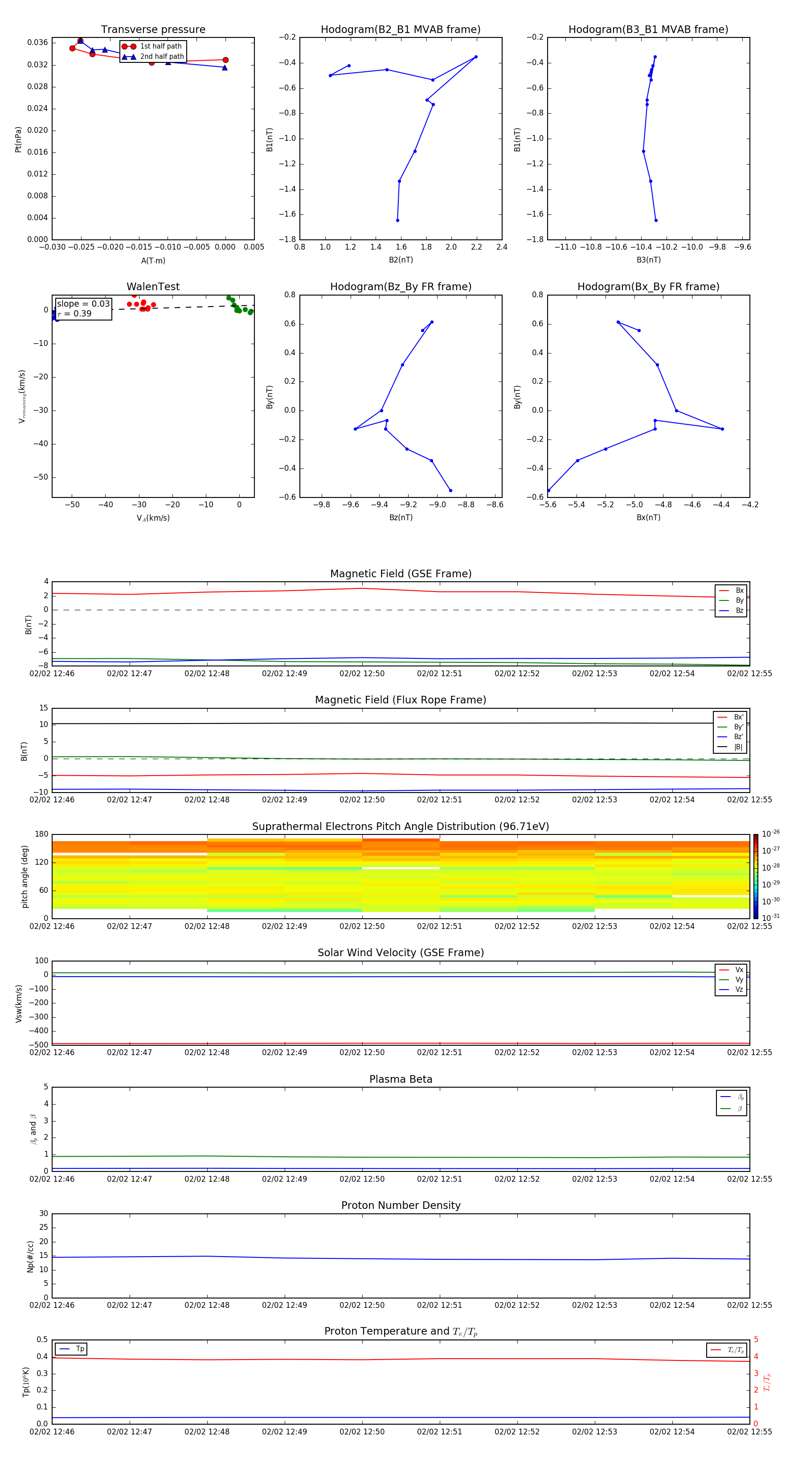The image size is (802, 1471).
Task: Click the 'Hodogram(Bx_By FR frame)' title
Action: click(x=648, y=287)
